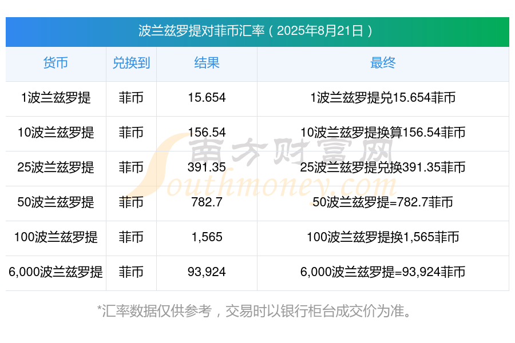Click 10波兰兹罗提换算156.54菲币 text
This screenshot has width=515, height=343.
pos(383,133)
